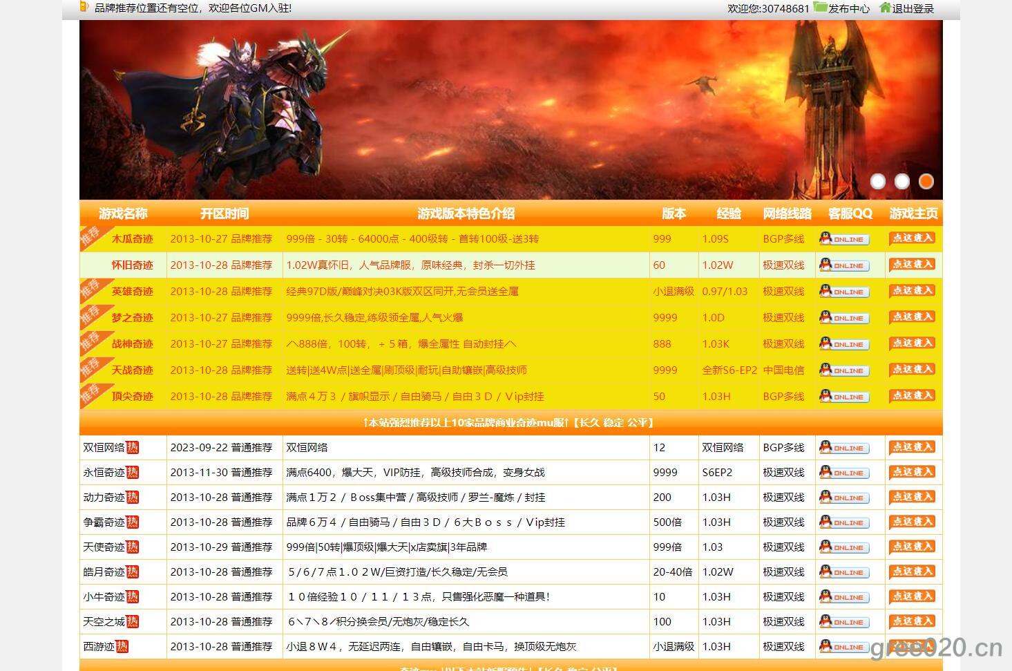Contact 永恒奇迹 via QQ online icon
The image size is (1012, 671).
coord(843,473)
